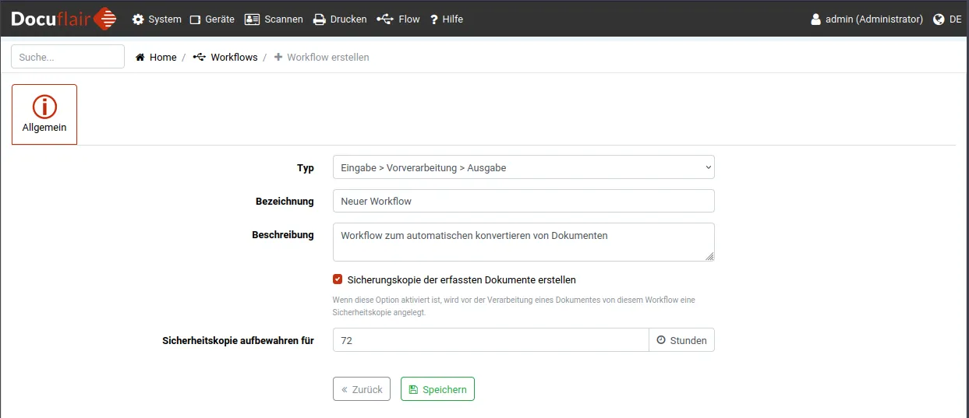Click into the Bezeichnung text field

(523, 201)
